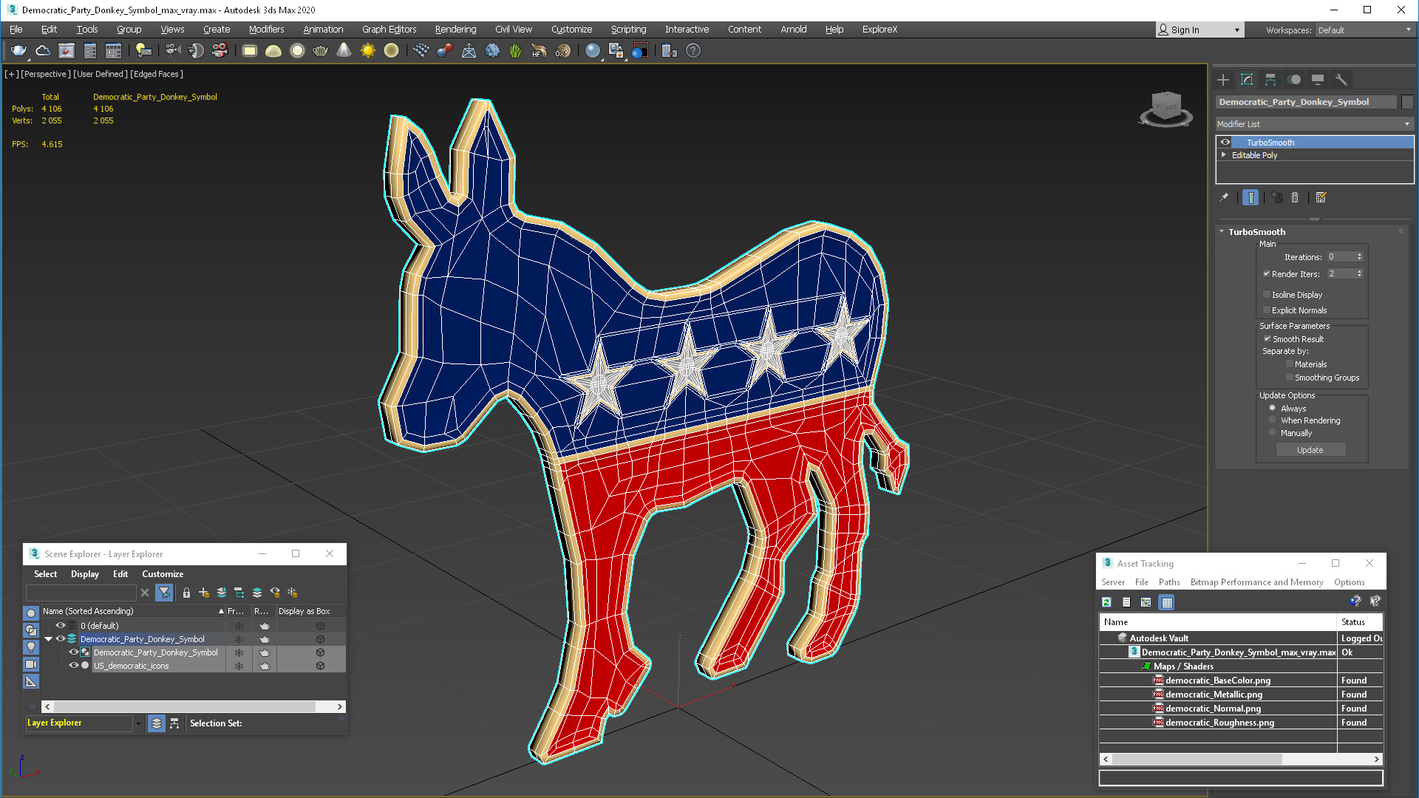Enable the Isoline Display checkbox

(x=1267, y=295)
